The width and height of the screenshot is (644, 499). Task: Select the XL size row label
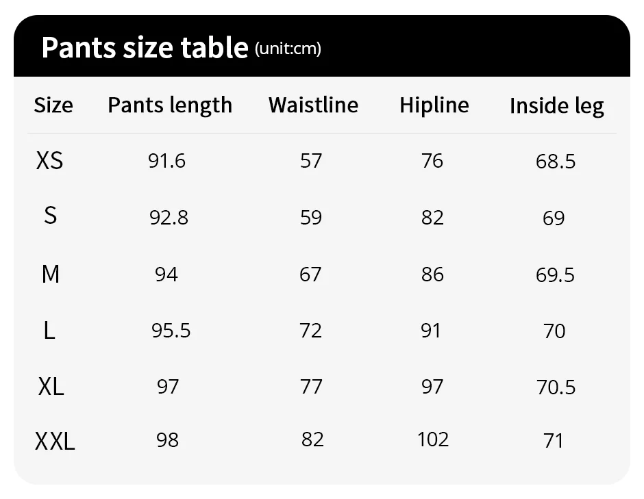coord(51,387)
